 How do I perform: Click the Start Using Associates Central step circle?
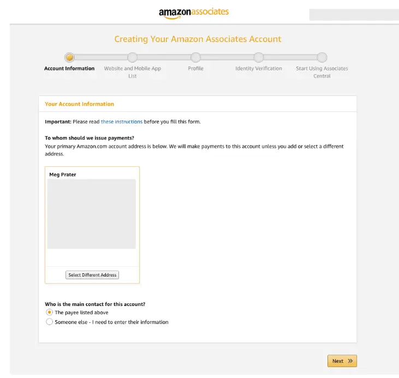click(x=322, y=57)
